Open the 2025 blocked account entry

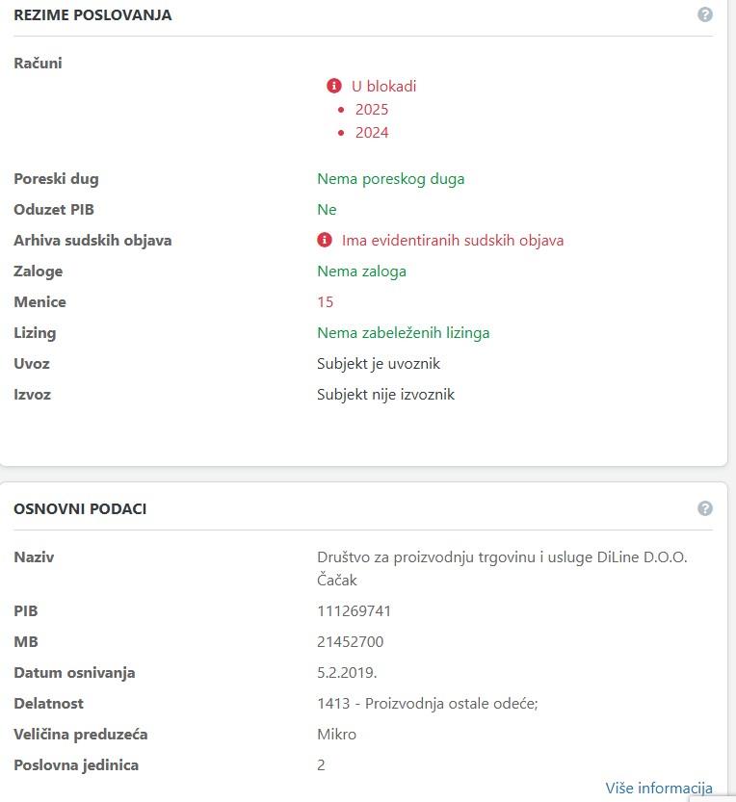pos(372,109)
